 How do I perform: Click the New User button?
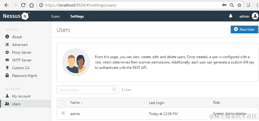coord(244,30)
